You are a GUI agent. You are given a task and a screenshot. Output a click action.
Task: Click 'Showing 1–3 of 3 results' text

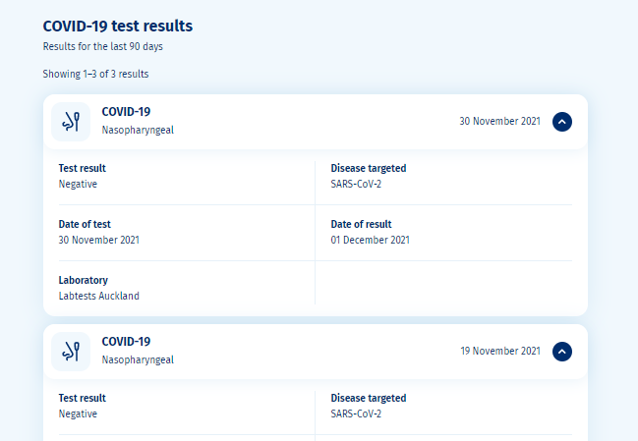pyautogui.click(x=95, y=74)
